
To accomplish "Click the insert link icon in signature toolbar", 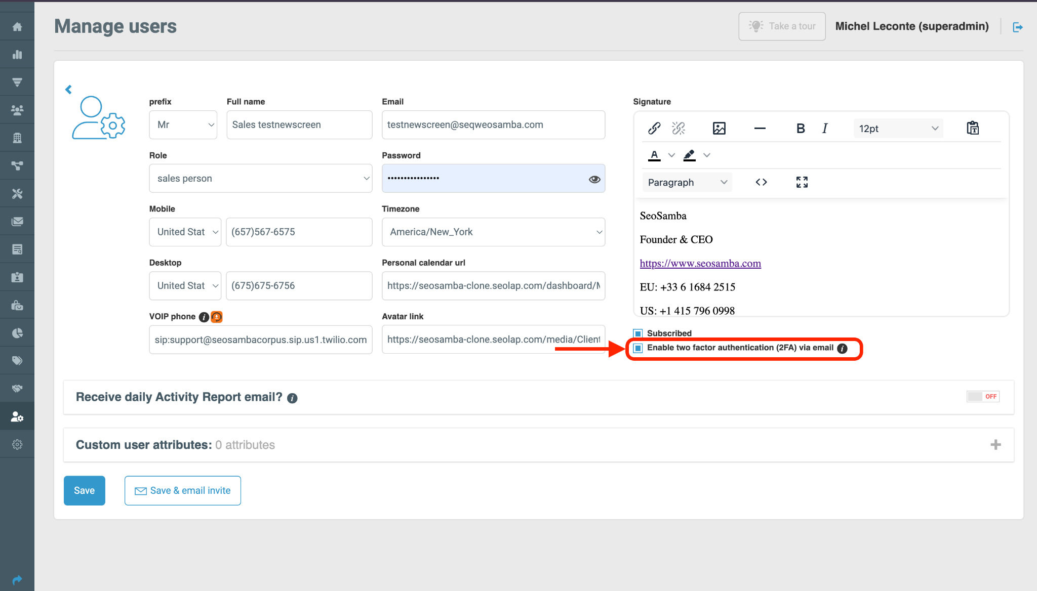I will (x=653, y=129).
